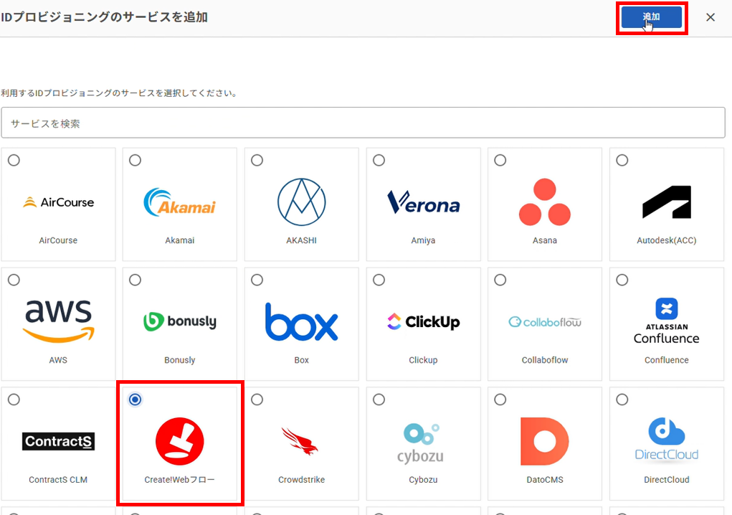This screenshot has height=515, width=732.
Task: Click the Asana three-dot logo
Action: (x=545, y=202)
